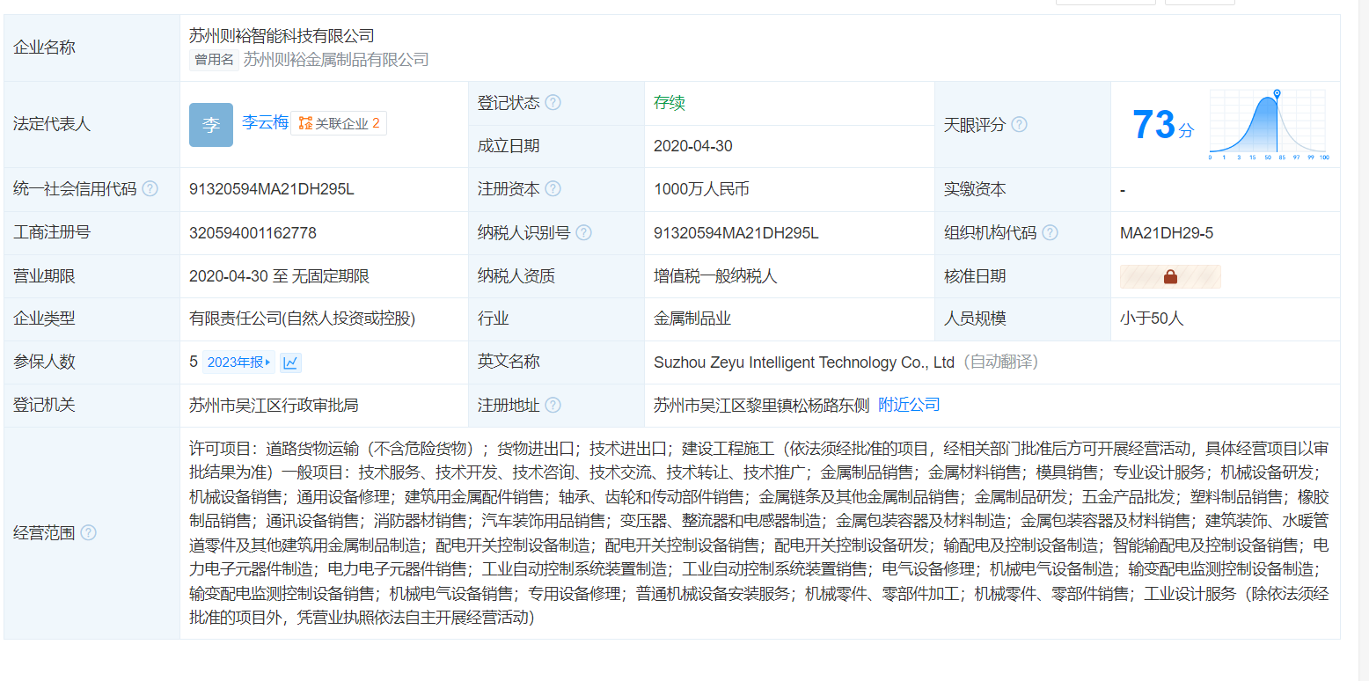Click 注册资本 value 1000万人民币
The height and width of the screenshot is (681, 1369).
pyautogui.click(x=701, y=189)
